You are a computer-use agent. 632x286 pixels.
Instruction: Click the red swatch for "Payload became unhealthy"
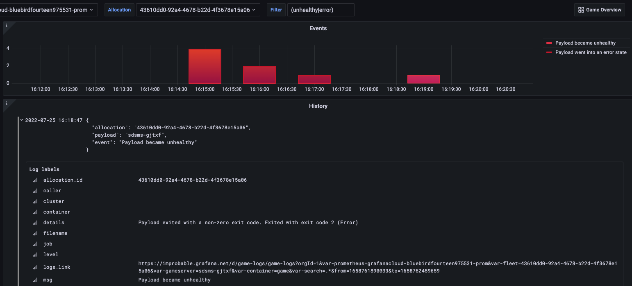click(x=549, y=43)
